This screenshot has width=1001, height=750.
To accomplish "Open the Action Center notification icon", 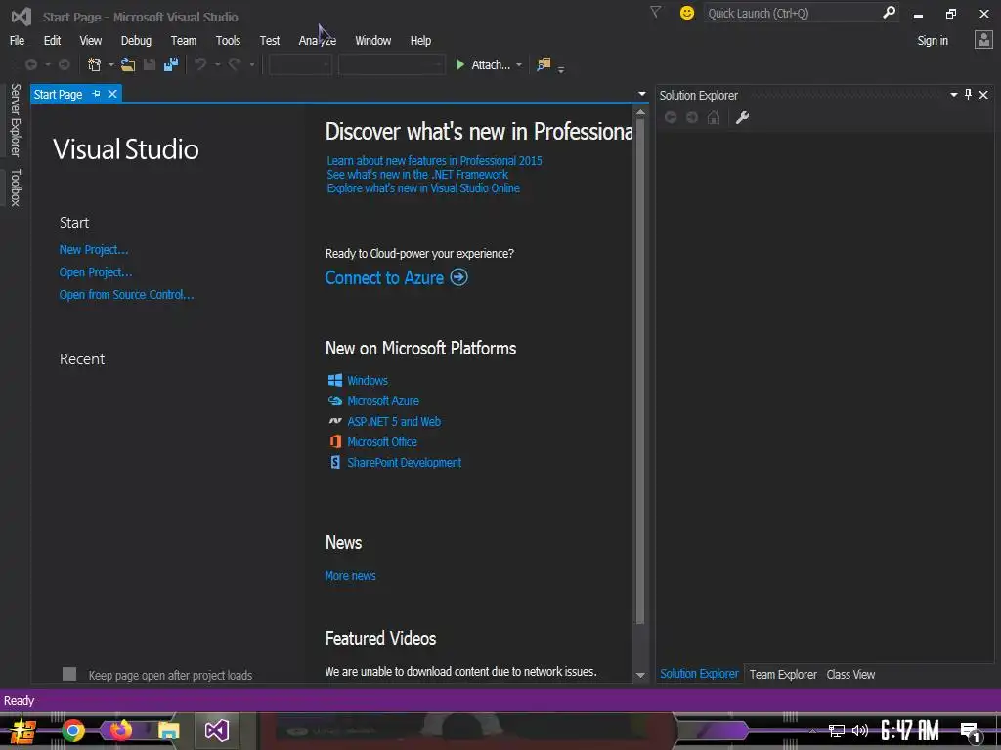I will pos(971,730).
